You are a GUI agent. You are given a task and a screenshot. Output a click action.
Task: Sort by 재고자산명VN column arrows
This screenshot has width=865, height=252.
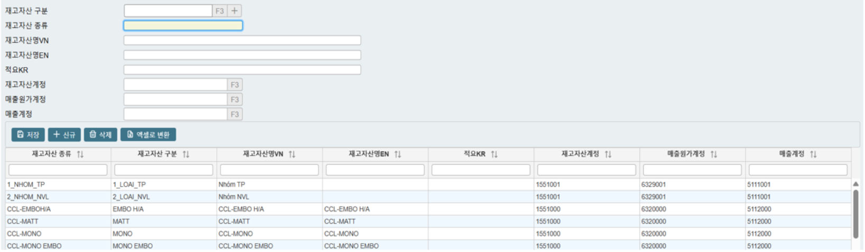pyautogui.click(x=292, y=154)
